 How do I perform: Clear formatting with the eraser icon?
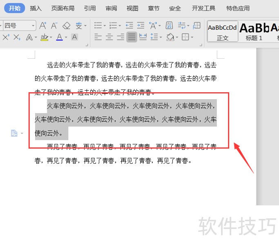66,26
